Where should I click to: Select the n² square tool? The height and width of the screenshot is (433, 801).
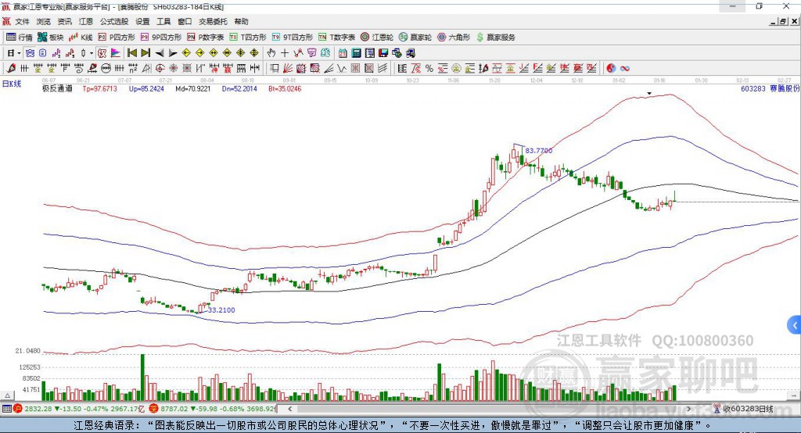point(133,68)
